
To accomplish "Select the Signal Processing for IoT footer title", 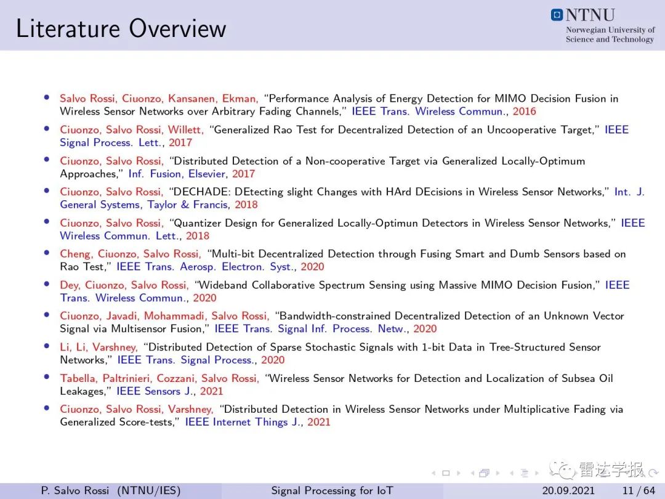I will 332,490.
